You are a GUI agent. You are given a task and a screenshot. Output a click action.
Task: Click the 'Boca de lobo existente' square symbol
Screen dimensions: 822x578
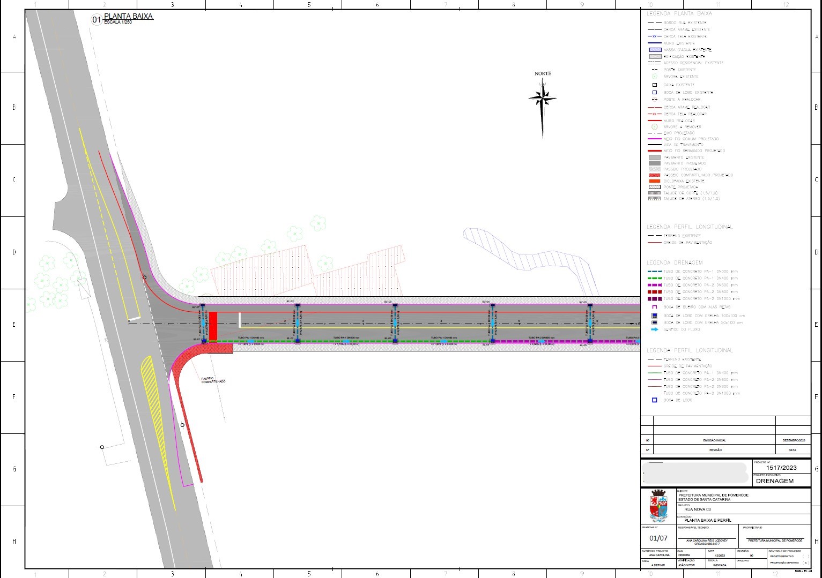click(x=654, y=92)
